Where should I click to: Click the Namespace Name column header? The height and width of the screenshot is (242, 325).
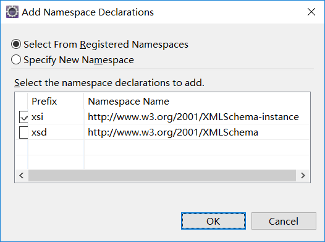click(197, 102)
